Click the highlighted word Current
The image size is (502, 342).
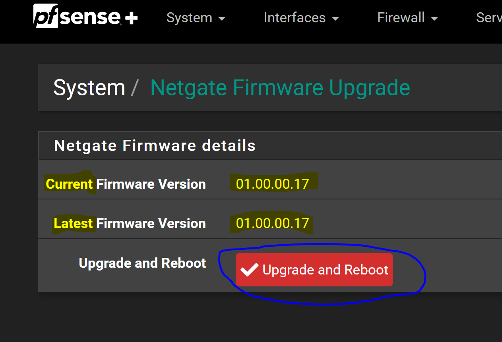click(x=70, y=184)
